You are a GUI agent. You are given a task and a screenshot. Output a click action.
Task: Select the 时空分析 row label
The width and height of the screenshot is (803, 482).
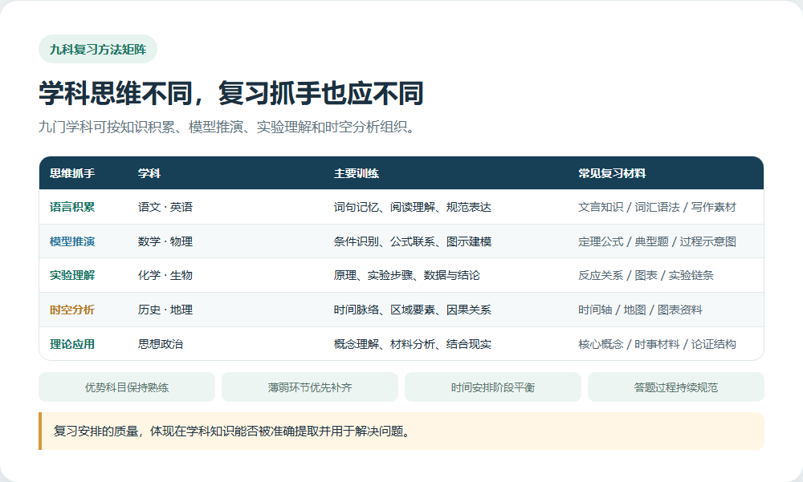(72, 310)
